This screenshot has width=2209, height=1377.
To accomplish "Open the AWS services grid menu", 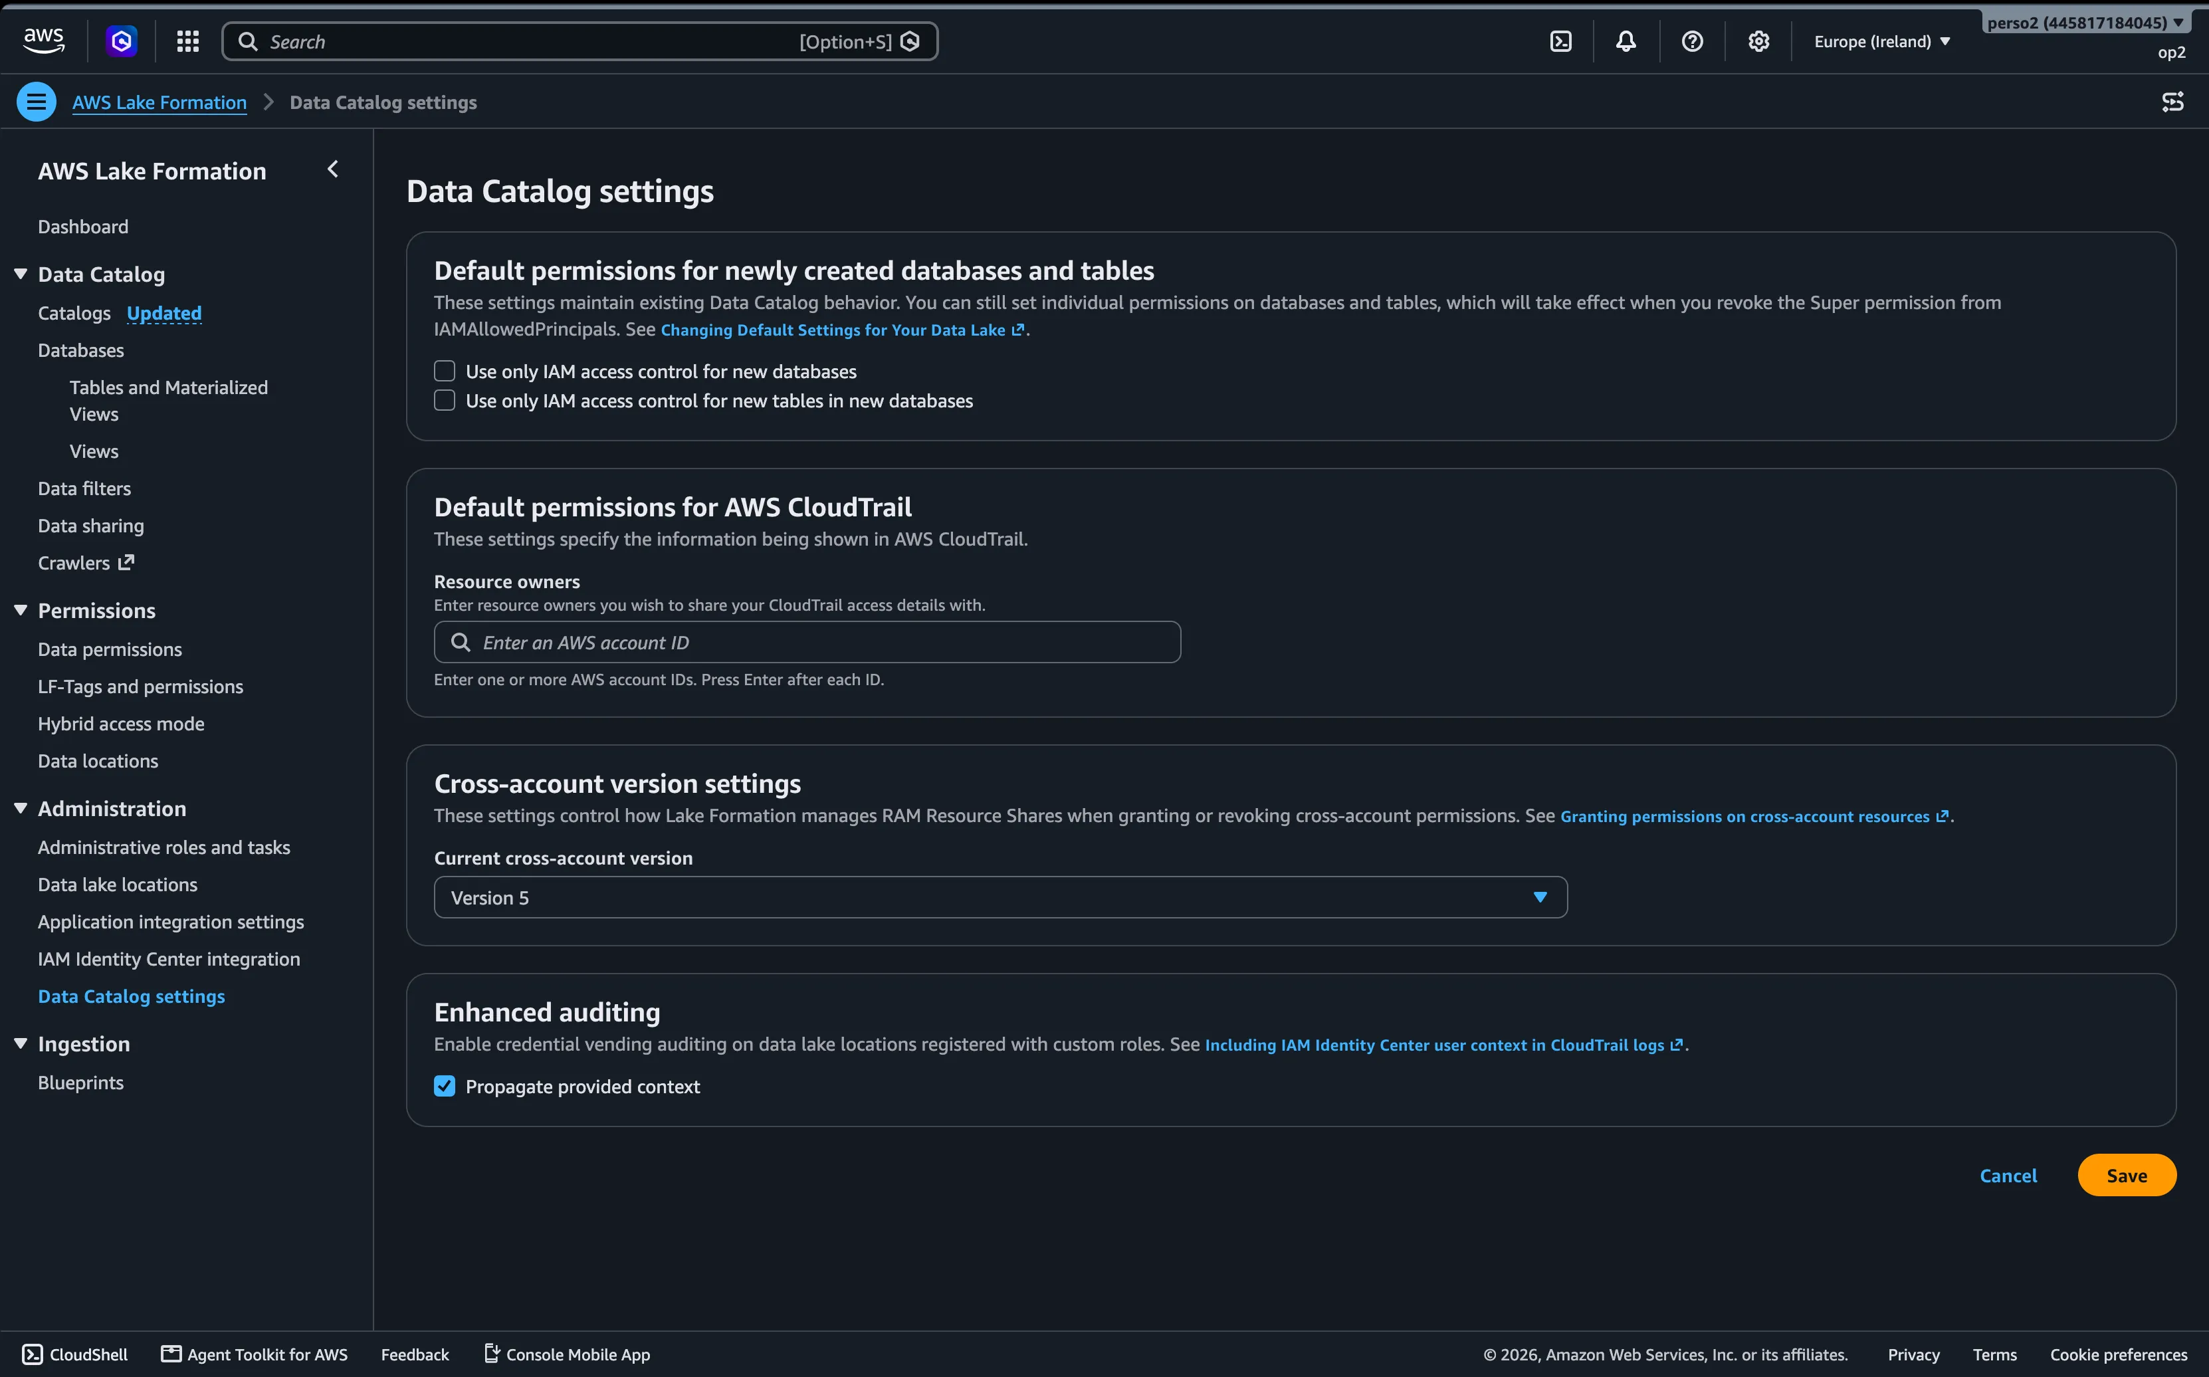I will pyautogui.click(x=187, y=41).
